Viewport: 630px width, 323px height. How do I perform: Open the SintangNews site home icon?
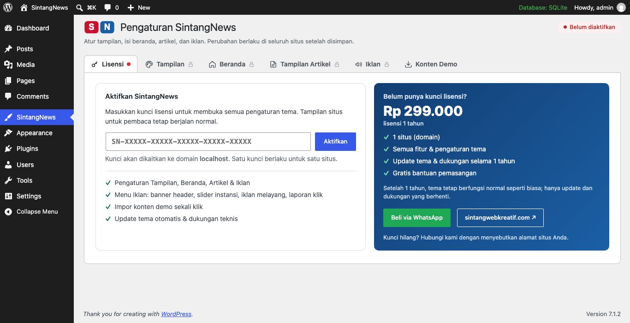click(x=24, y=7)
